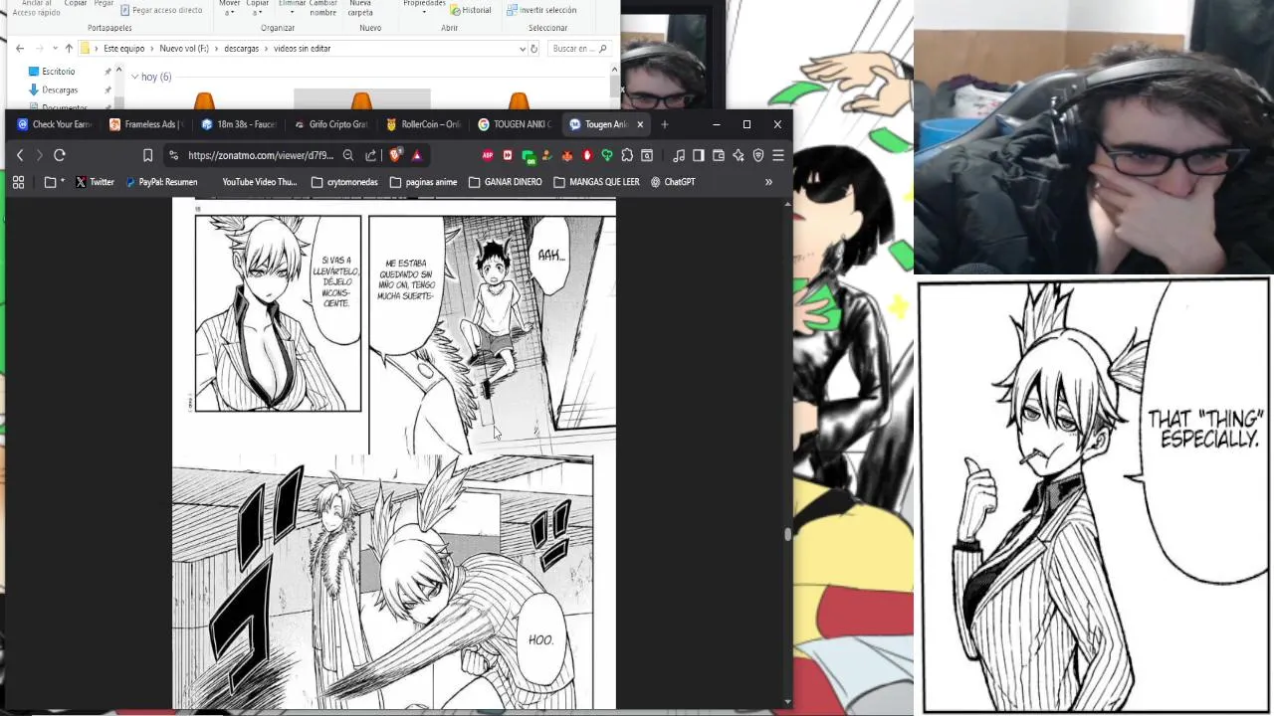Click the zonatmo.com URL address field
This screenshot has width=1274, height=716.
pyautogui.click(x=261, y=155)
